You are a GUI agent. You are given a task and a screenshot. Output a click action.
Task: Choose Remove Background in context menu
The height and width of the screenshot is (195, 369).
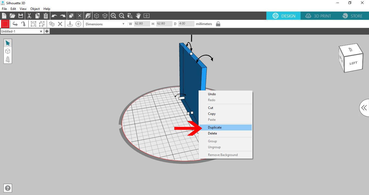pos(225,155)
